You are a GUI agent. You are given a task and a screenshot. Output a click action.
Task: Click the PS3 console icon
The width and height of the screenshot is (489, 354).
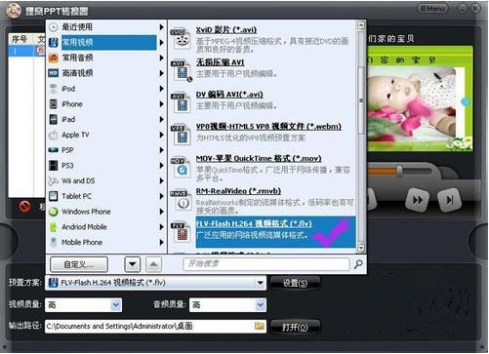pyautogui.click(x=53, y=166)
